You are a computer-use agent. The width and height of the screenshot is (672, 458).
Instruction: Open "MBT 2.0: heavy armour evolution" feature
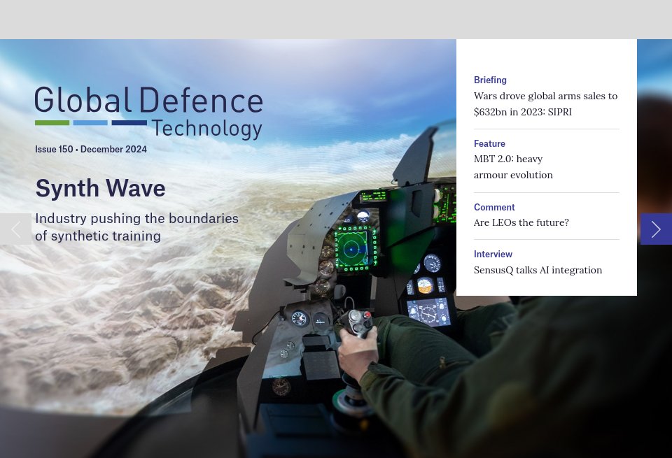point(513,166)
